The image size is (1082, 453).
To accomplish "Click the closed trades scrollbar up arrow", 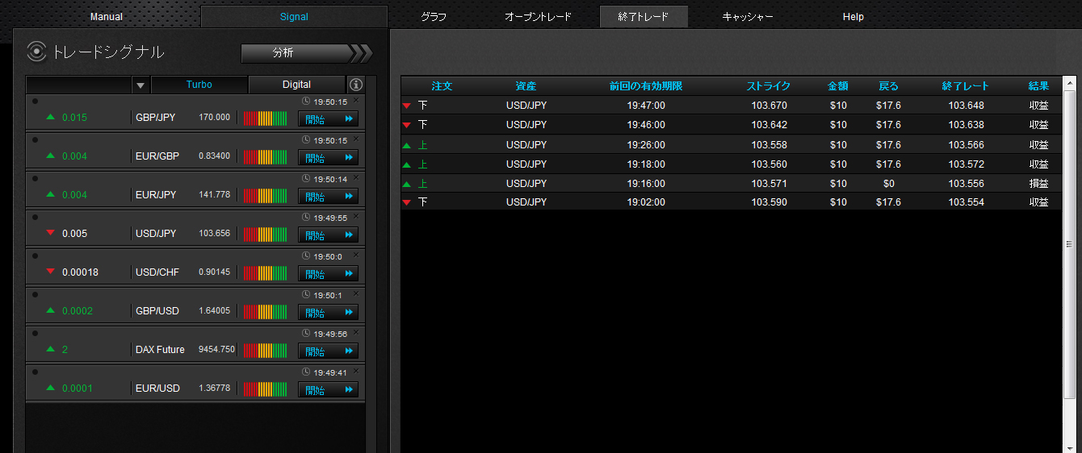I will click(x=1070, y=83).
